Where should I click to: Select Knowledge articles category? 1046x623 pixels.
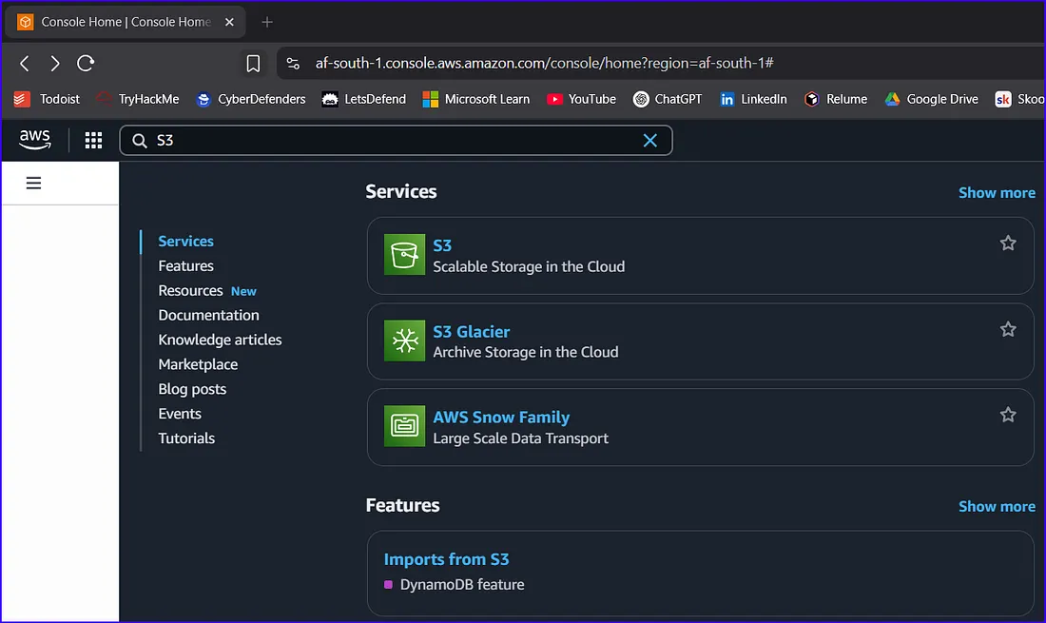tap(220, 341)
